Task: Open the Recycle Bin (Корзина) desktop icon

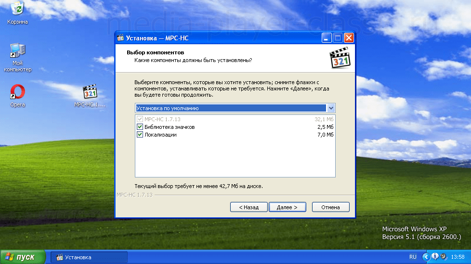Action: coord(17,13)
